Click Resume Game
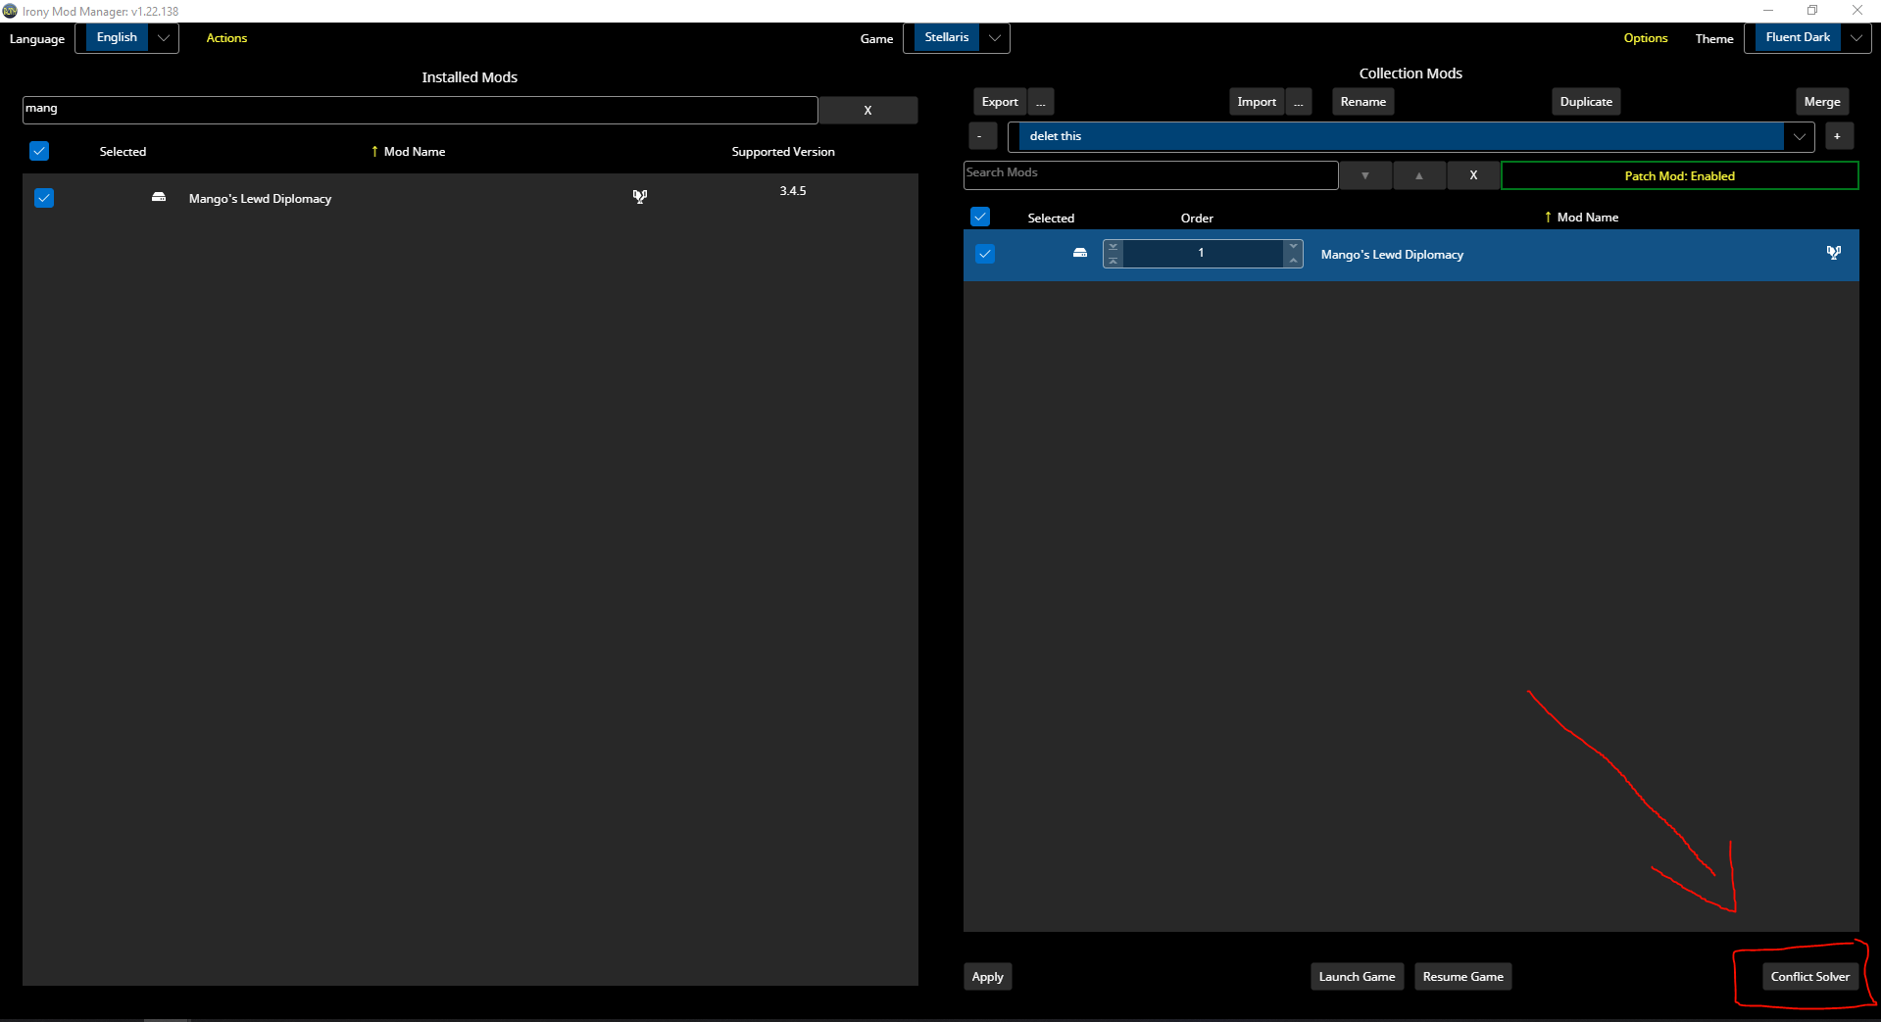1881x1022 pixels. click(x=1462, y=977)
